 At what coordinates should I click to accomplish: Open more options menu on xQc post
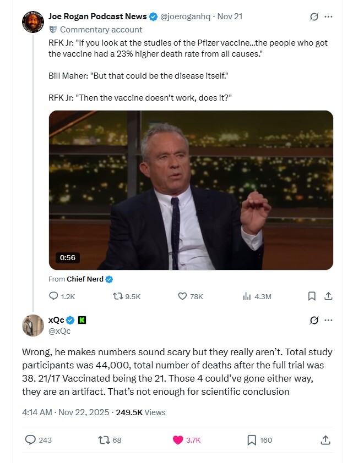tap(329, 320)
